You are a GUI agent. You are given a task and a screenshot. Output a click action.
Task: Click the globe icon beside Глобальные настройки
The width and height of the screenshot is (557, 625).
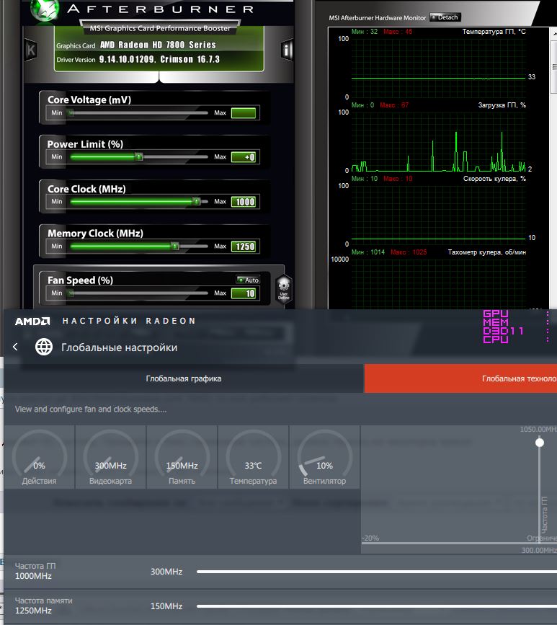(44, 347)
